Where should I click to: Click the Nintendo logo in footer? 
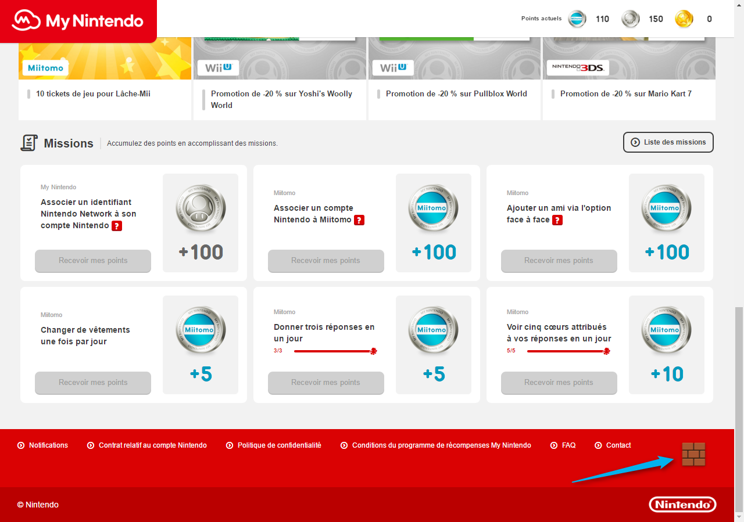point(682,505)
